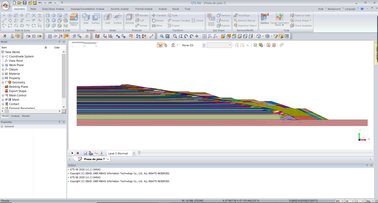Click the Translate tool in Transform group
Image resolution: width=378 pixels, height=203 pixels.
(x=159, y=15)
